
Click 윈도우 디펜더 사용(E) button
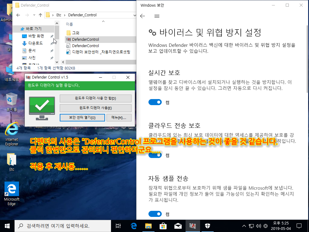click(x=96, y=108)
